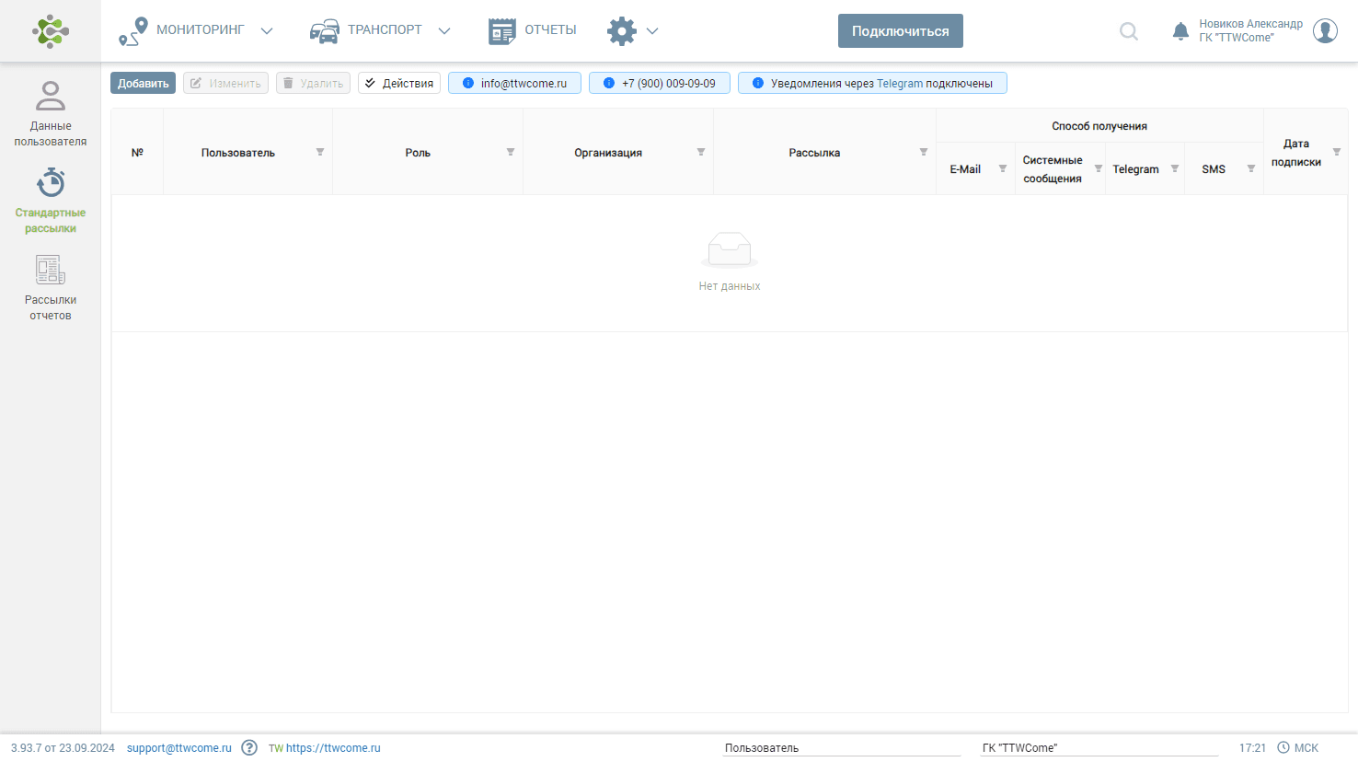Click the Reports newspaper icon
The width and height of the screenshot is (1358, 762).
502,31
